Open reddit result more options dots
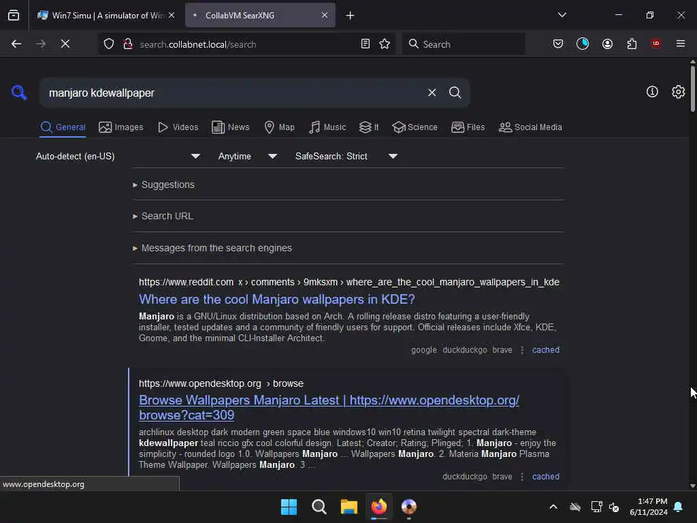This screenshot has height=523, width=697. click(x=522, y=350)
